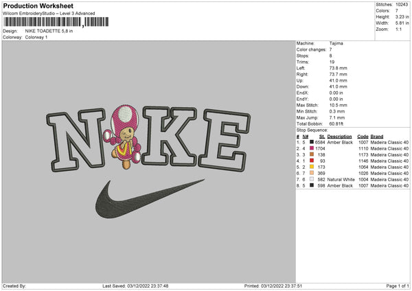Click the Height value '3.23 in'

(x=402, y=16)
